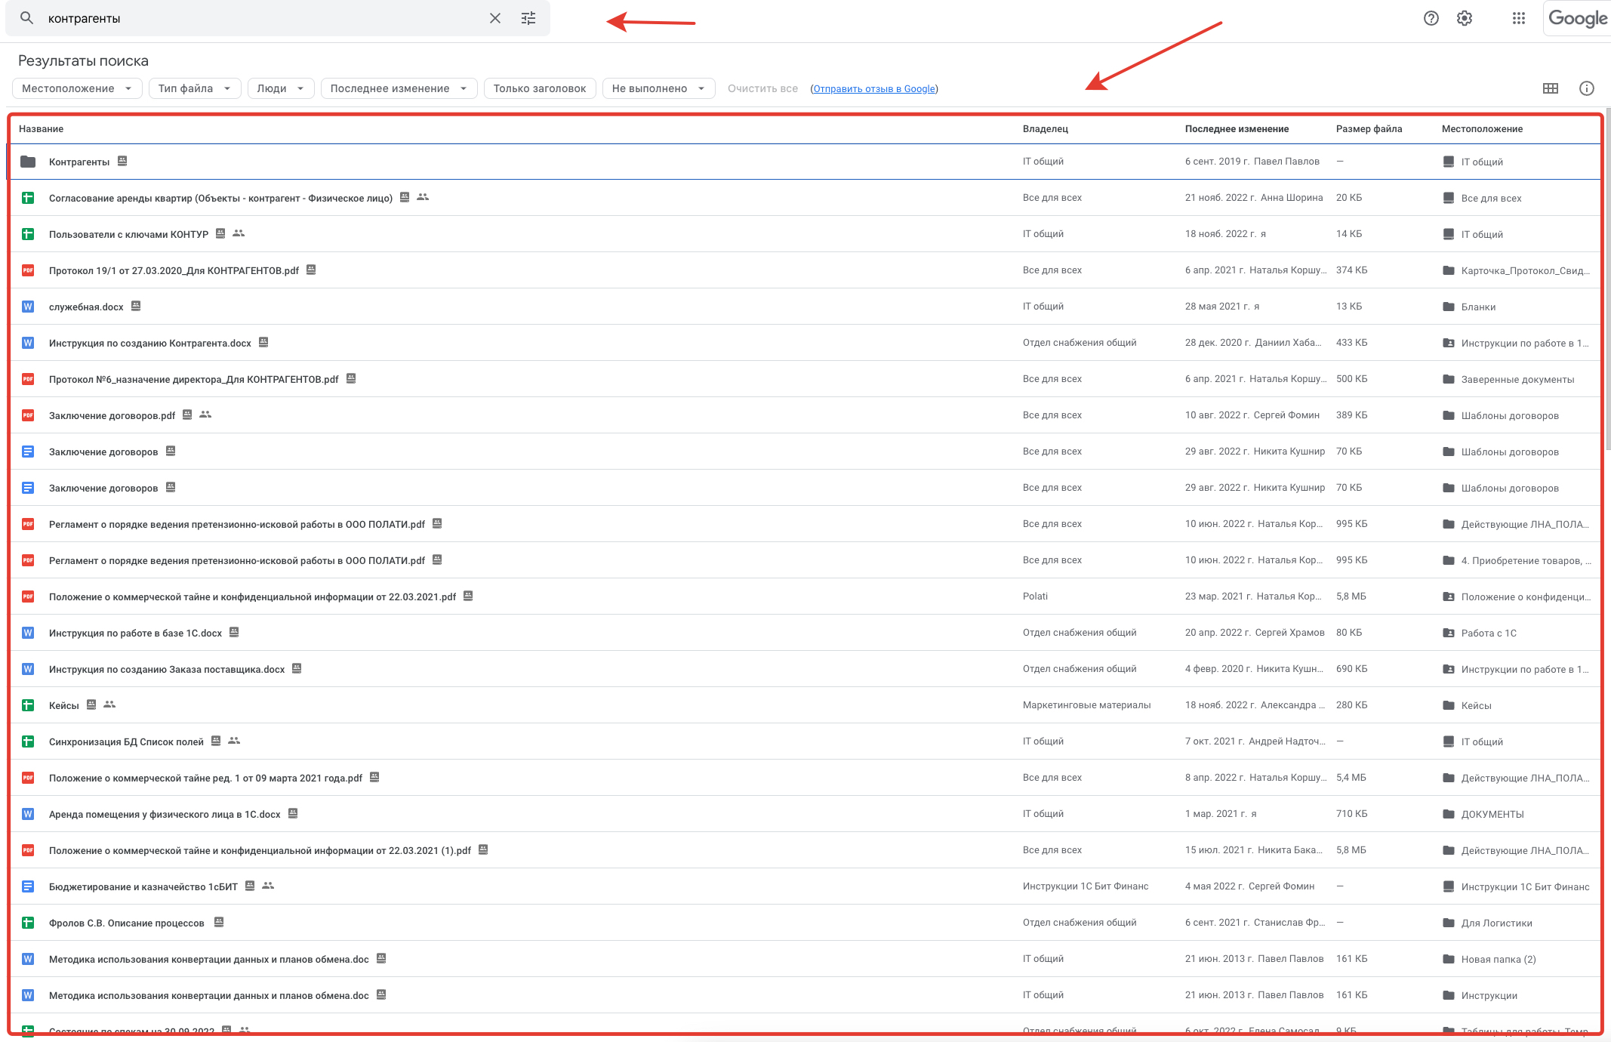Viewport: 1611px width, 1042px height.
Task: Open advanced search options slider icon
Action: pyautogui.click(x=528, y=18)
